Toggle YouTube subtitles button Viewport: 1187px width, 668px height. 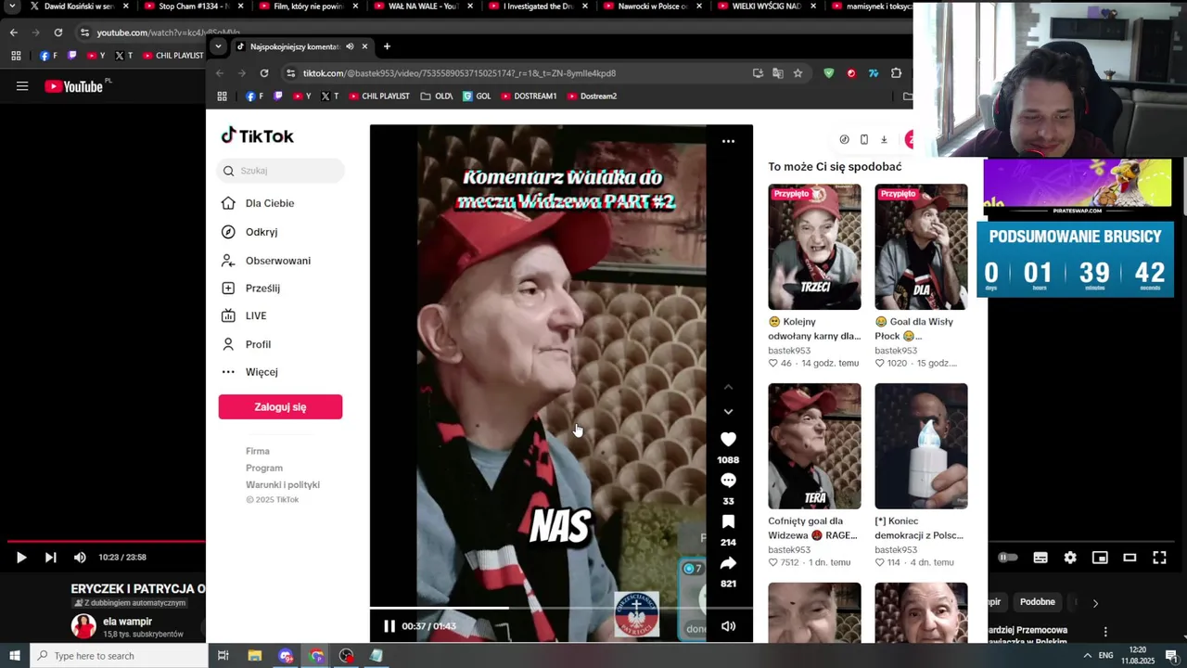coord(1040,558)
